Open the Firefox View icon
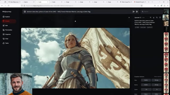This screenshot has width=170, height=95. (x=5, y=2)
